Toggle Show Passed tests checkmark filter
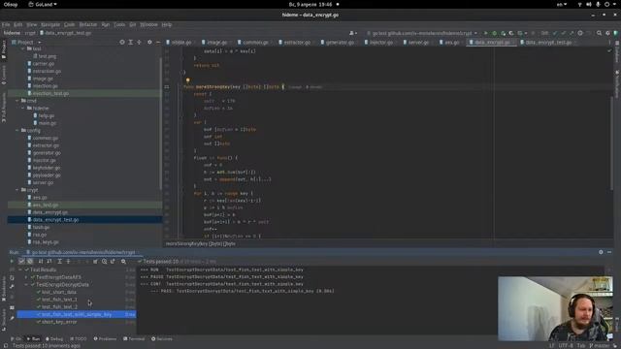The width and height of the screenshot is (621, 349). (x=21, y=261)
